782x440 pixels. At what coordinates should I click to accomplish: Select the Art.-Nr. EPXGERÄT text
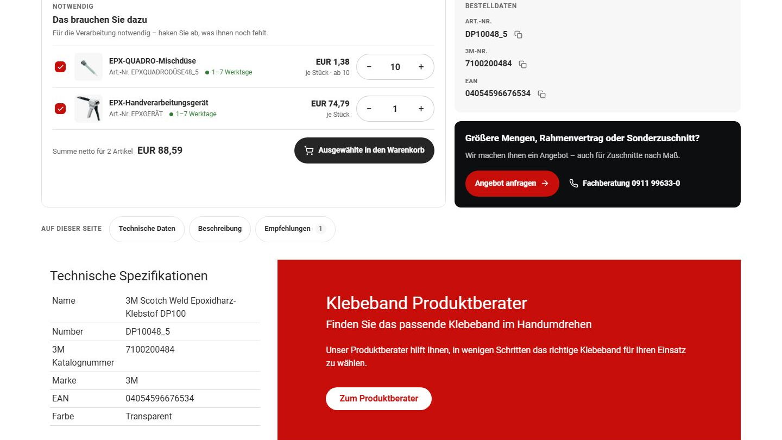pyautogui.click(x=136, y=114)
